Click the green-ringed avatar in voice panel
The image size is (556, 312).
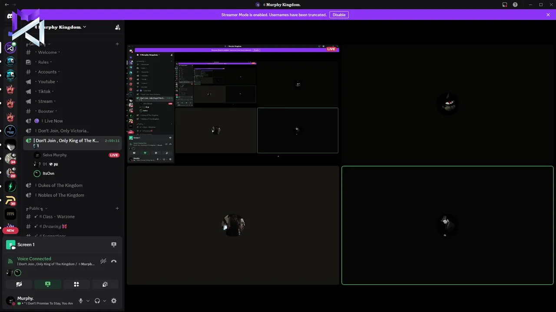pyautogui.click(x=17, y=273)
